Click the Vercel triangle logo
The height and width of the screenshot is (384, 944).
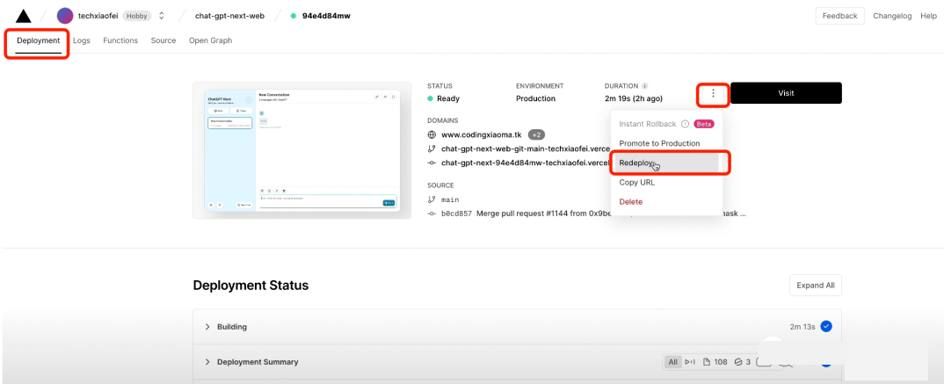tap(24, 16)
